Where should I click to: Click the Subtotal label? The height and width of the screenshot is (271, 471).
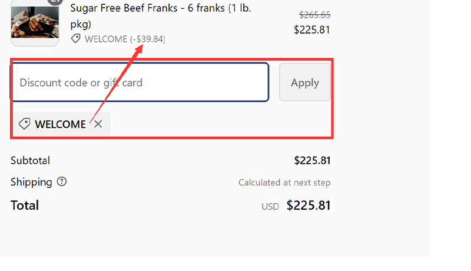click(30, 160)
